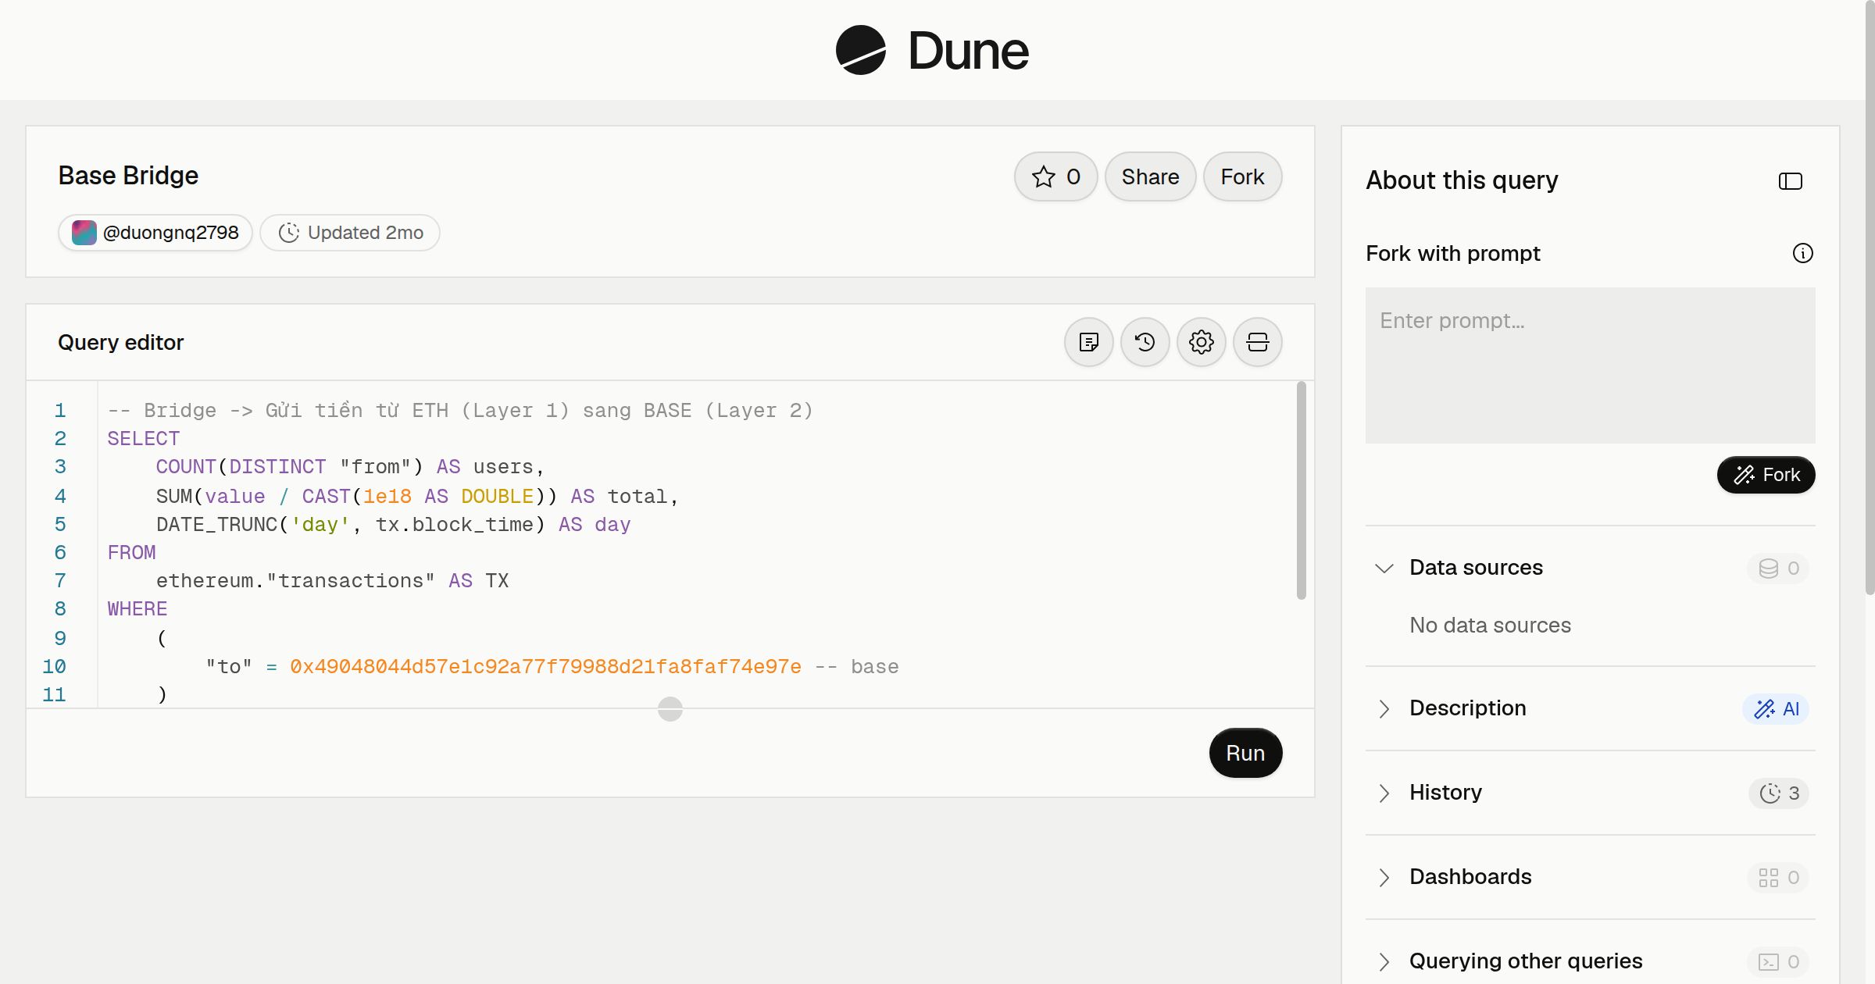Image resolution: width=1875 pixels, height=984 pixels.
Task: Click the Updated 2mo badge
Action: (x=350, y=233)
